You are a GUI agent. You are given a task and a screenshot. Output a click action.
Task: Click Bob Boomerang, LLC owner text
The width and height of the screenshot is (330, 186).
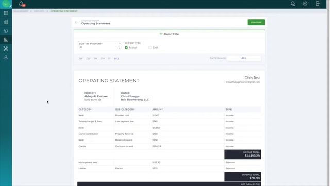(135, 100)
